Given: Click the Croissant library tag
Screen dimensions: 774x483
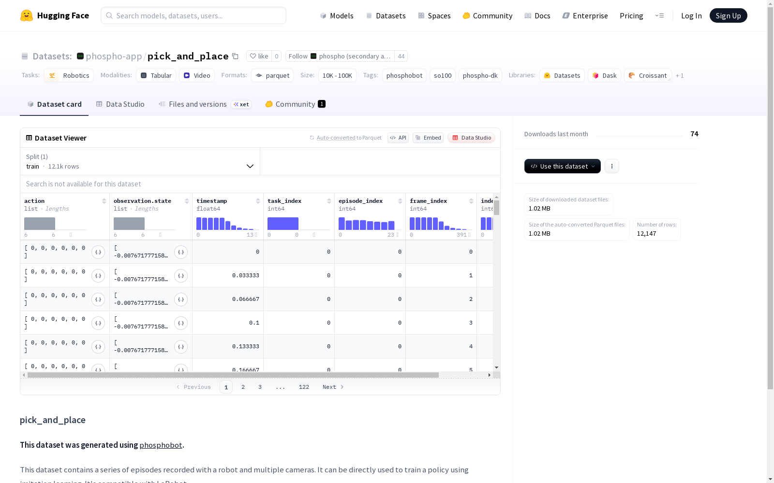Looking at the screenshot, I should pyautogui.click(x=648, y=75).
